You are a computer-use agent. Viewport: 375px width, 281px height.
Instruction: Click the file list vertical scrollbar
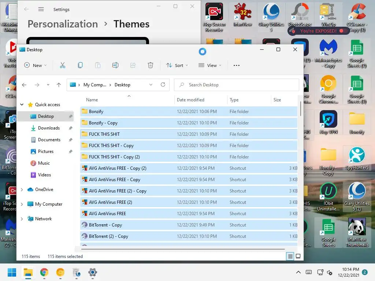(300, 109)
